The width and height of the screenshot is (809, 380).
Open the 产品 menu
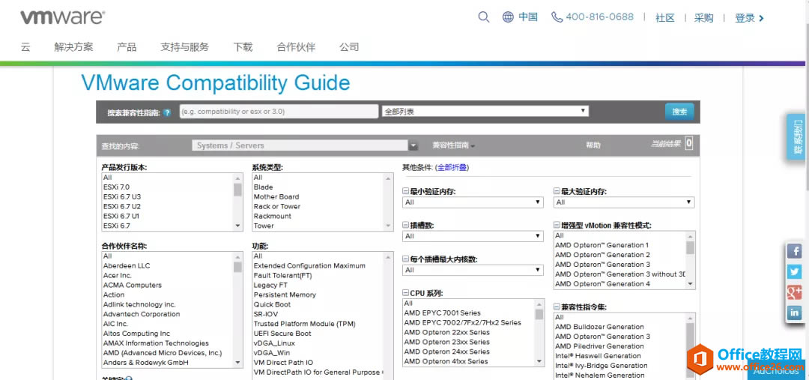(127, 47)
